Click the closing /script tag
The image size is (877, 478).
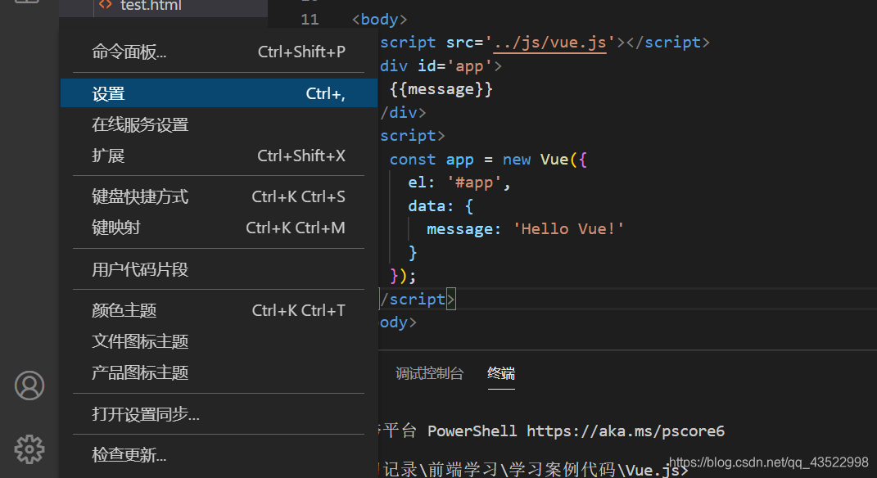coord(418,299)
